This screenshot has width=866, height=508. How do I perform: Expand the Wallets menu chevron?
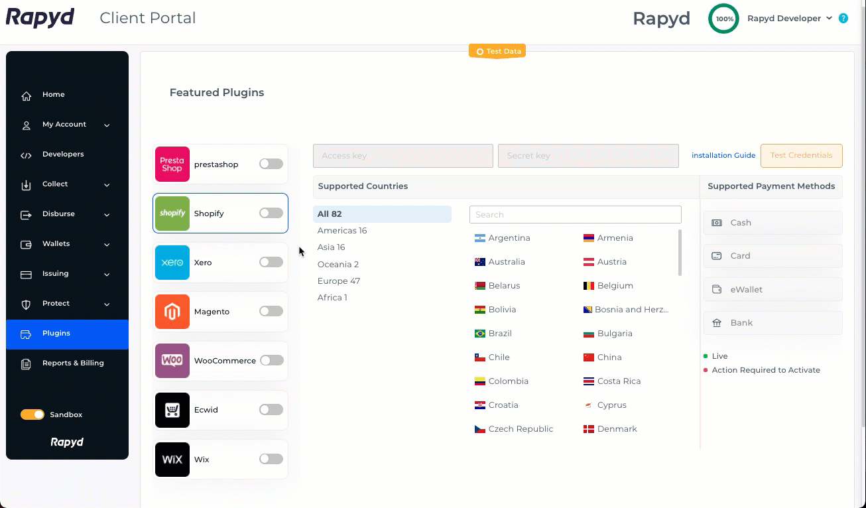(x=107, y=245)
